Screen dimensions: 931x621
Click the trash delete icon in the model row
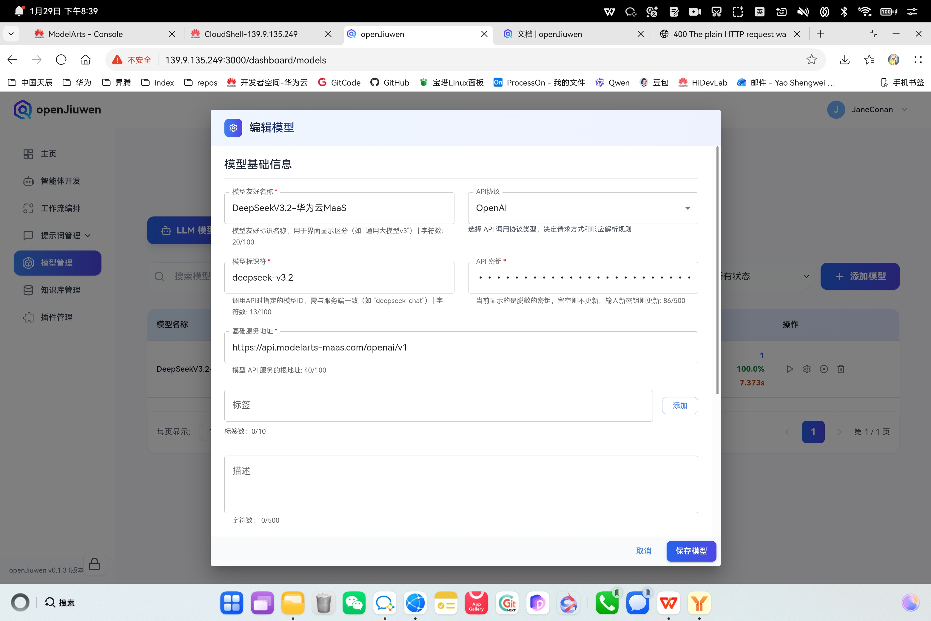pos(841,369)
